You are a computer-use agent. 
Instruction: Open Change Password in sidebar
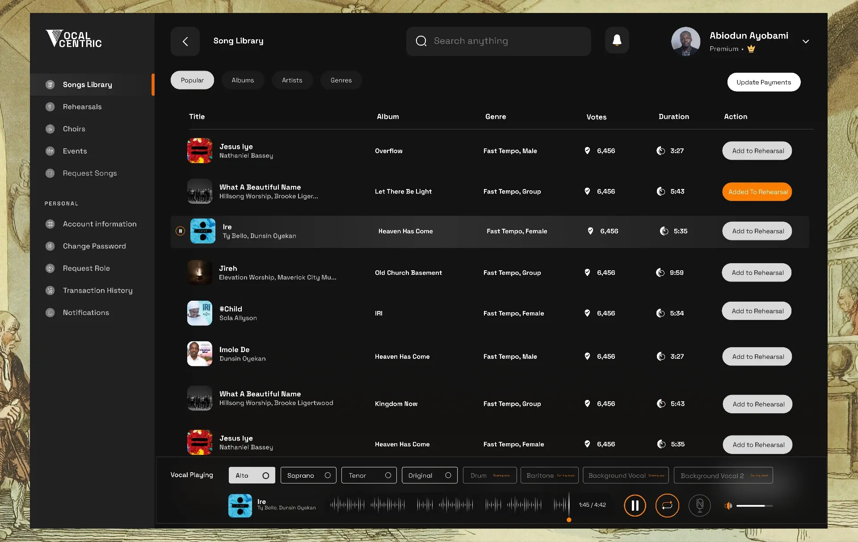coord(94,246)
